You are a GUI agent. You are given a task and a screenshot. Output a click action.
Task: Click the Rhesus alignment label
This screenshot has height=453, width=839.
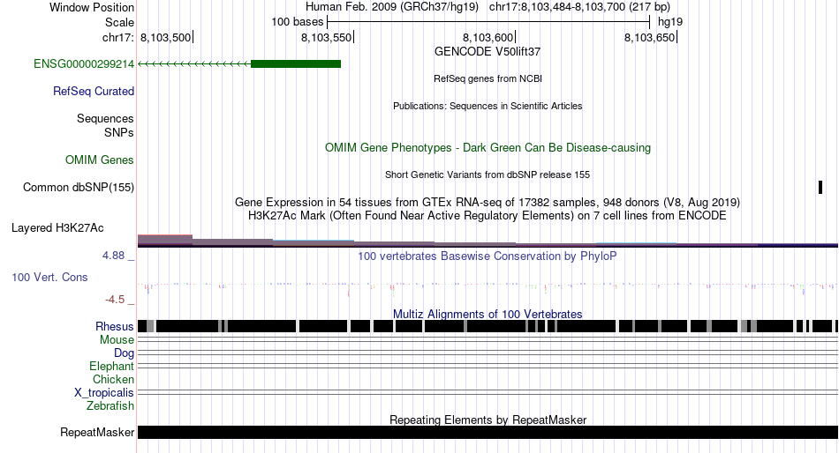click(115, 326)
